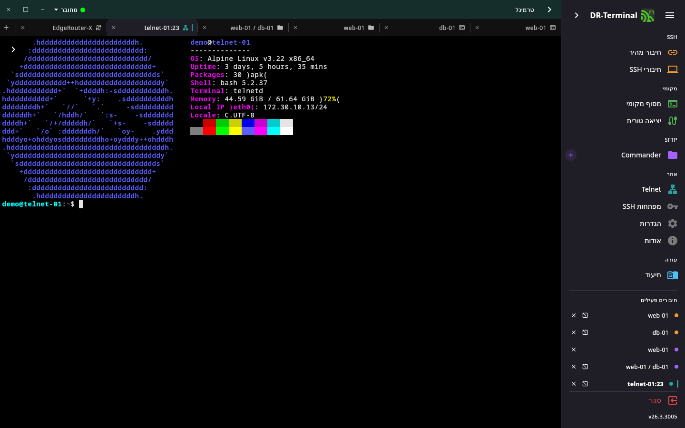Open the מפתחות SSH keys page
Image resolution: width=685 pixels, height=428 pixels.
pyautogui.click(x=623, y=206)
